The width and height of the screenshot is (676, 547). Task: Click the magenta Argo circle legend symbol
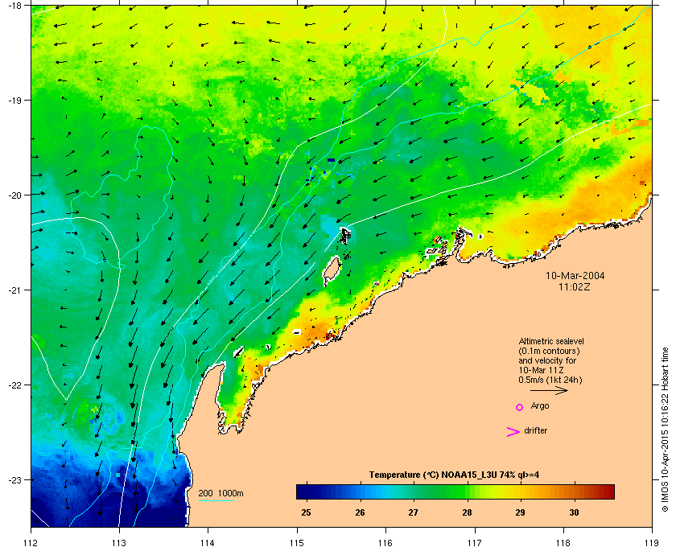520,407
